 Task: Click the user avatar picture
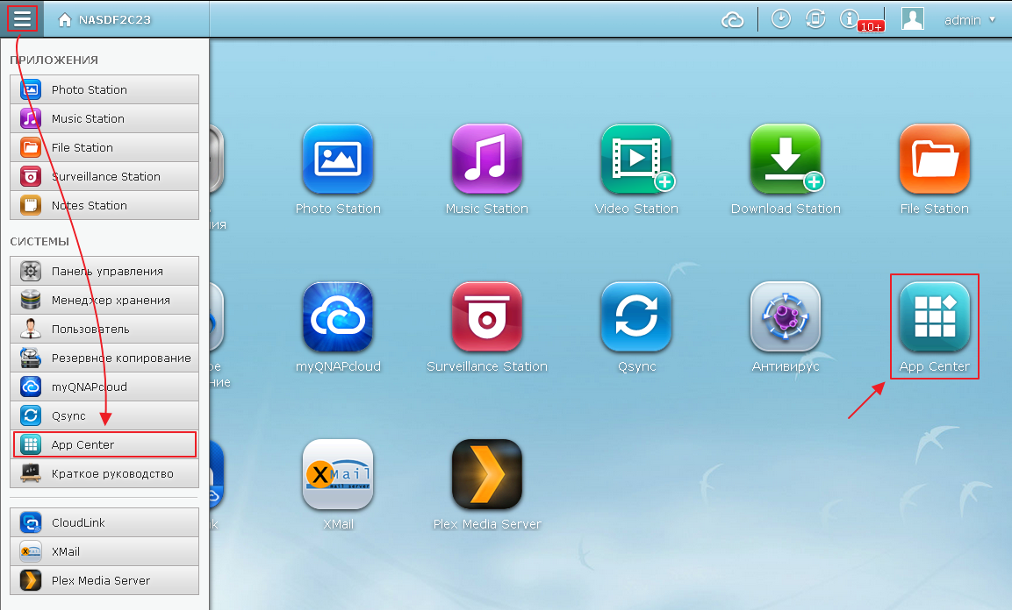(x=913, y=18)
